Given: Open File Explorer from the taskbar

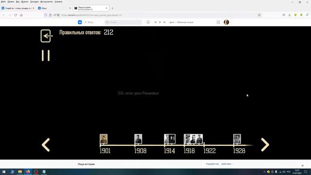Looking at the screenshot, I should coord(20,172).
